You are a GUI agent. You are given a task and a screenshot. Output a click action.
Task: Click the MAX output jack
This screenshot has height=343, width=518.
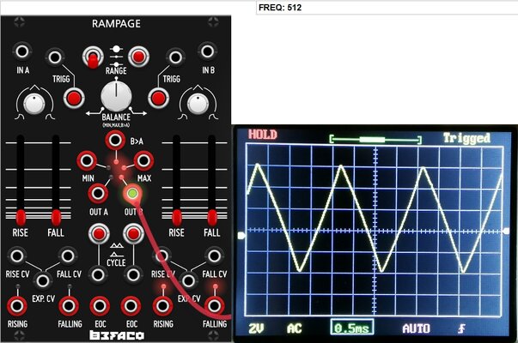click(x=143, y=161)
